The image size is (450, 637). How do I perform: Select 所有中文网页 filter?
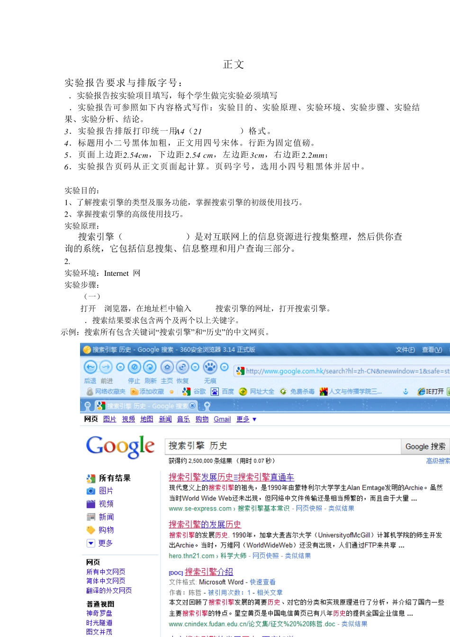tap(106, 572)
